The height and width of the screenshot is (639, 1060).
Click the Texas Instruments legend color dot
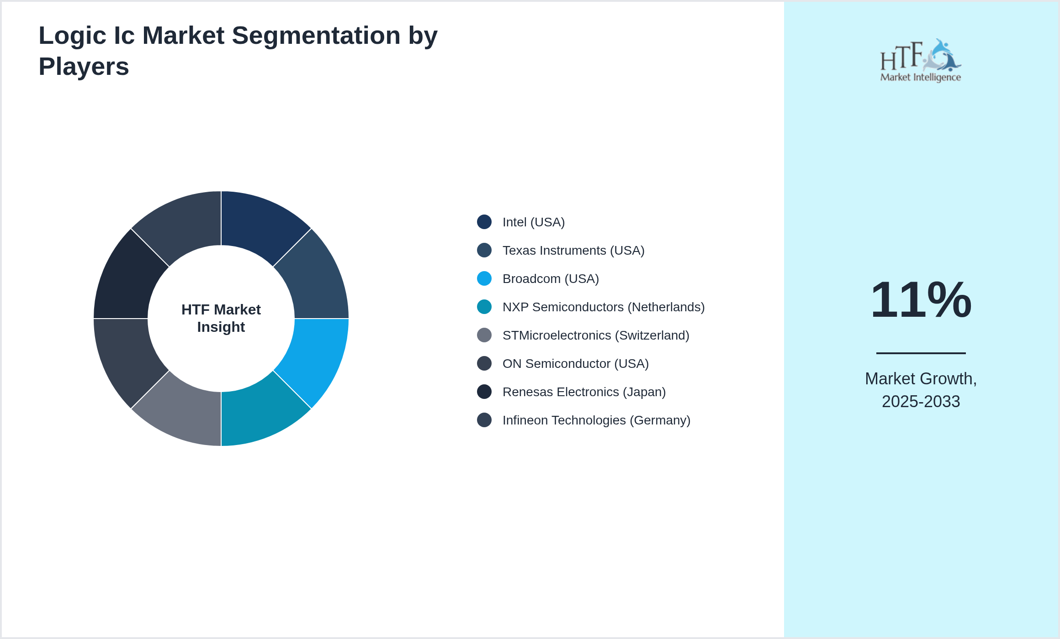coord(484,250)
